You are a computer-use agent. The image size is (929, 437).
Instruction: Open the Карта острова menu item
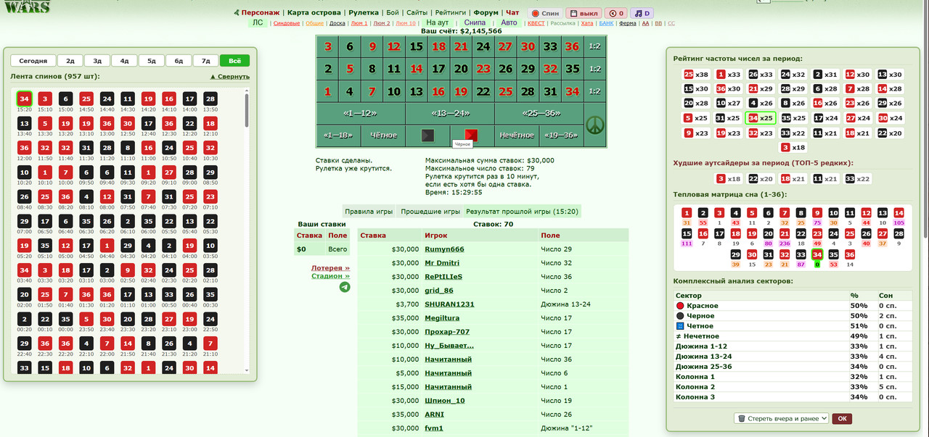click(314, 12)
